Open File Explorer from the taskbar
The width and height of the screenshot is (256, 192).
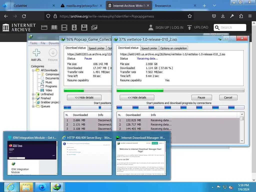[x=26, y=187]
